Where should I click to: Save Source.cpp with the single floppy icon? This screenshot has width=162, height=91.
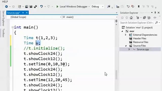(31, 7)
